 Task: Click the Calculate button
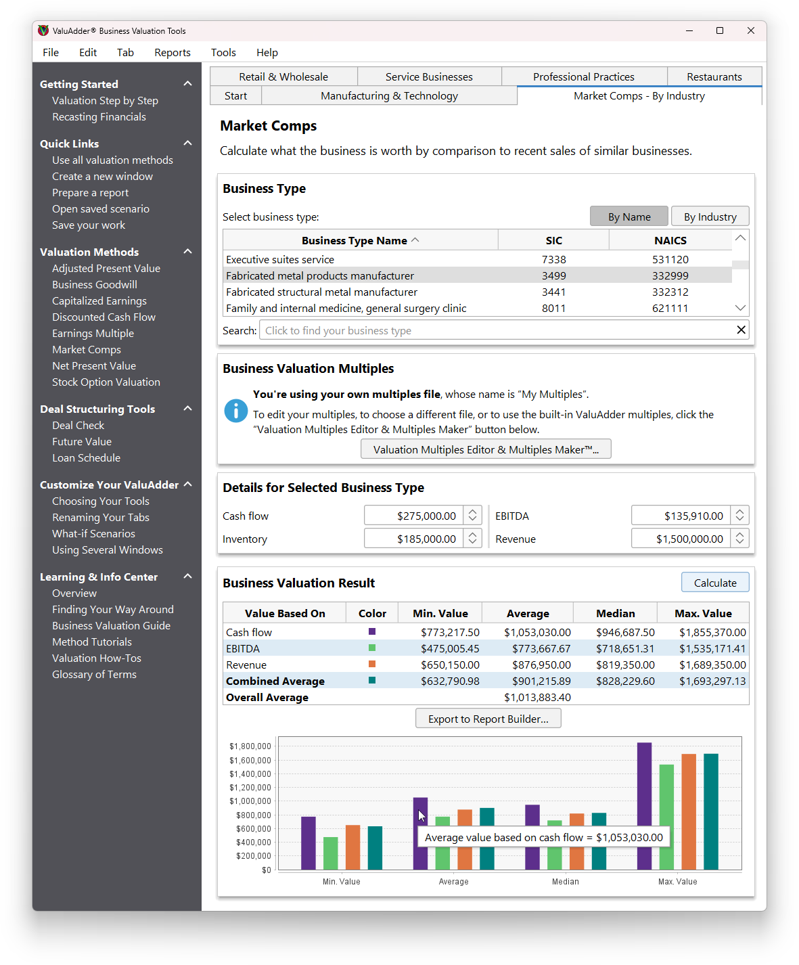[x=714, y=582]
